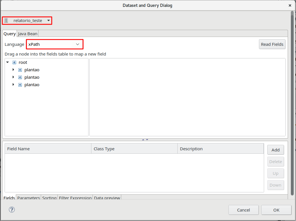
Task: Switch to the Java Bean tab
Action: (x=28, y=34)
